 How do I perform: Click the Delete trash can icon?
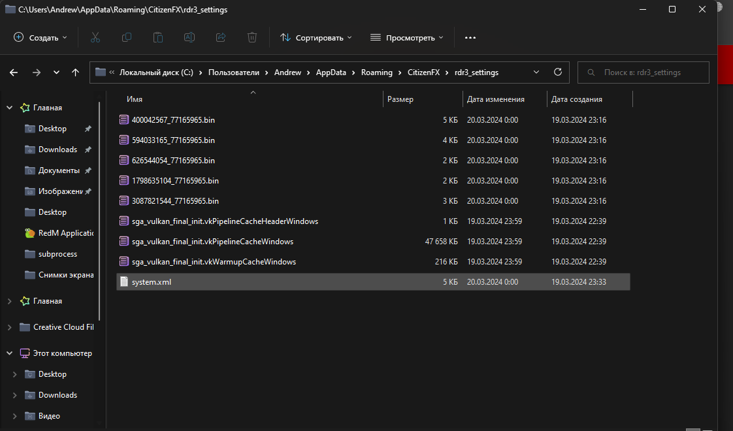pyautogui.click(x=252, y=37)
